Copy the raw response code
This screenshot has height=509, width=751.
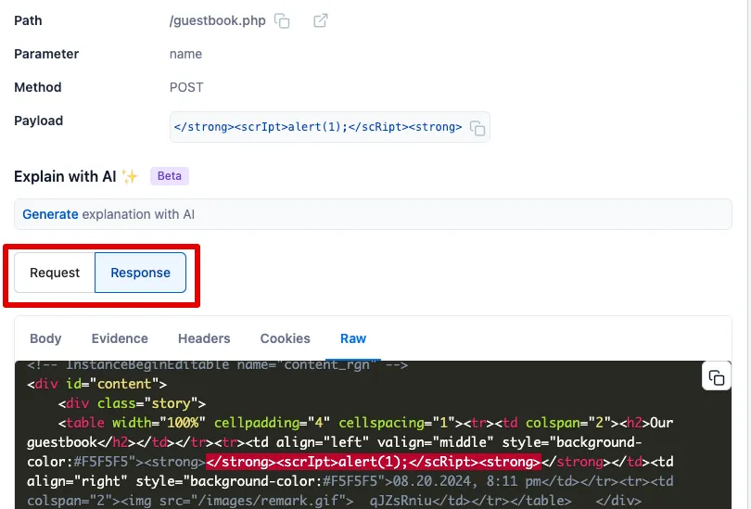coord(716,377)
